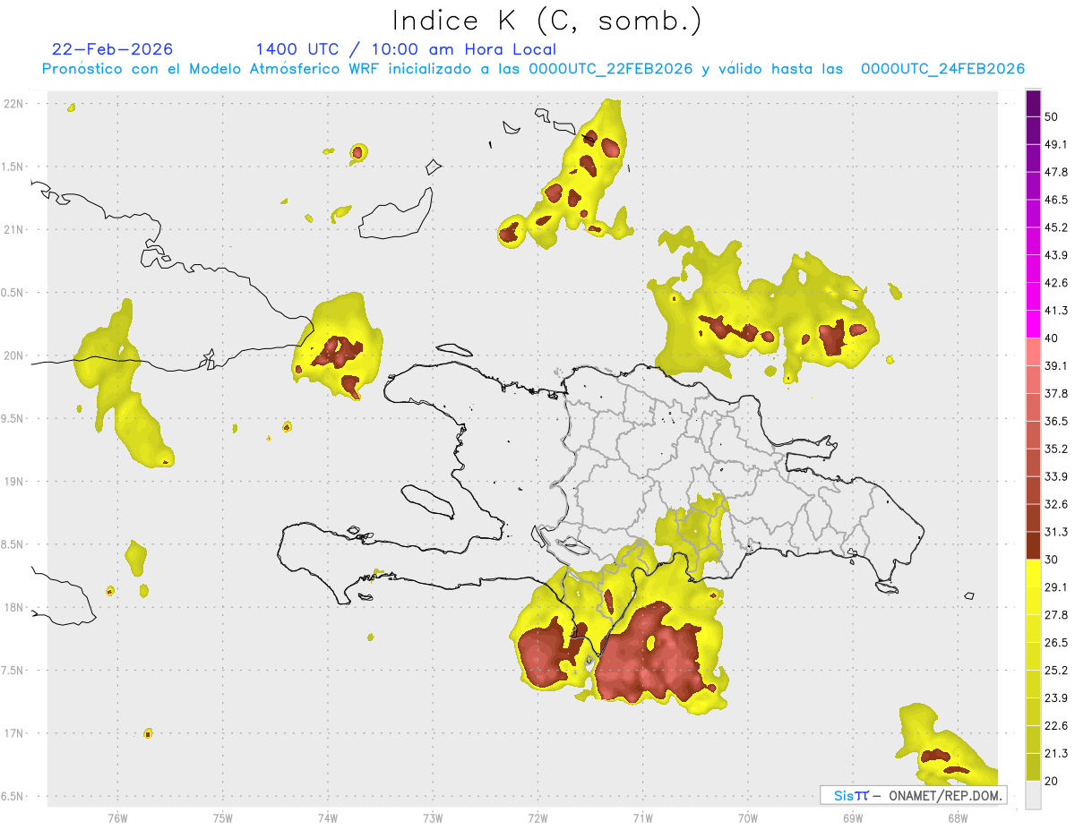Click the '0000UTC_24FEB2026' valid-until time
Image resolution: width=1075 pixels, height=830 pixels.
942,69
